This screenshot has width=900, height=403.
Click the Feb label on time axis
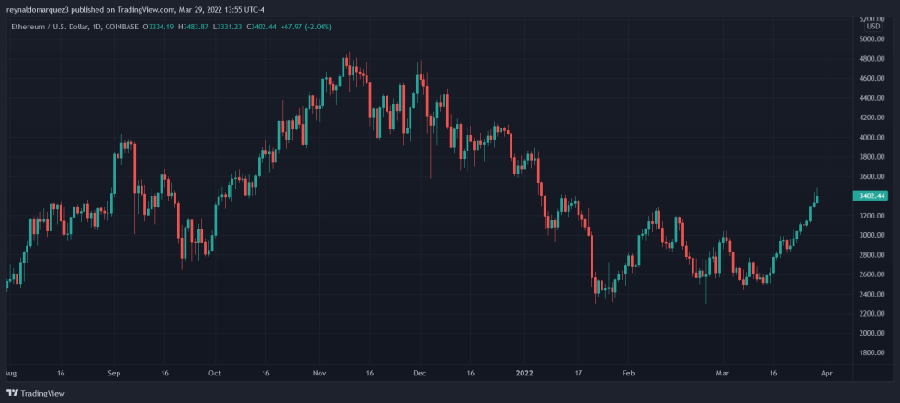pos(628,375)
